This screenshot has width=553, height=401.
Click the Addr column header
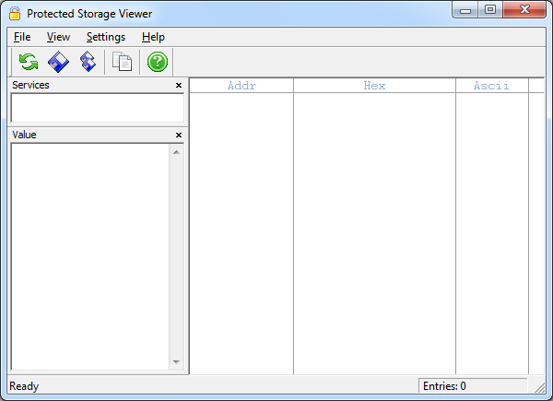click(x=241, y=86)
